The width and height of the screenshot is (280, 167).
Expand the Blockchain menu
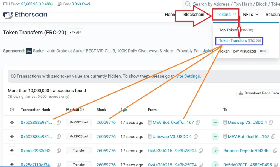point(196,15)
